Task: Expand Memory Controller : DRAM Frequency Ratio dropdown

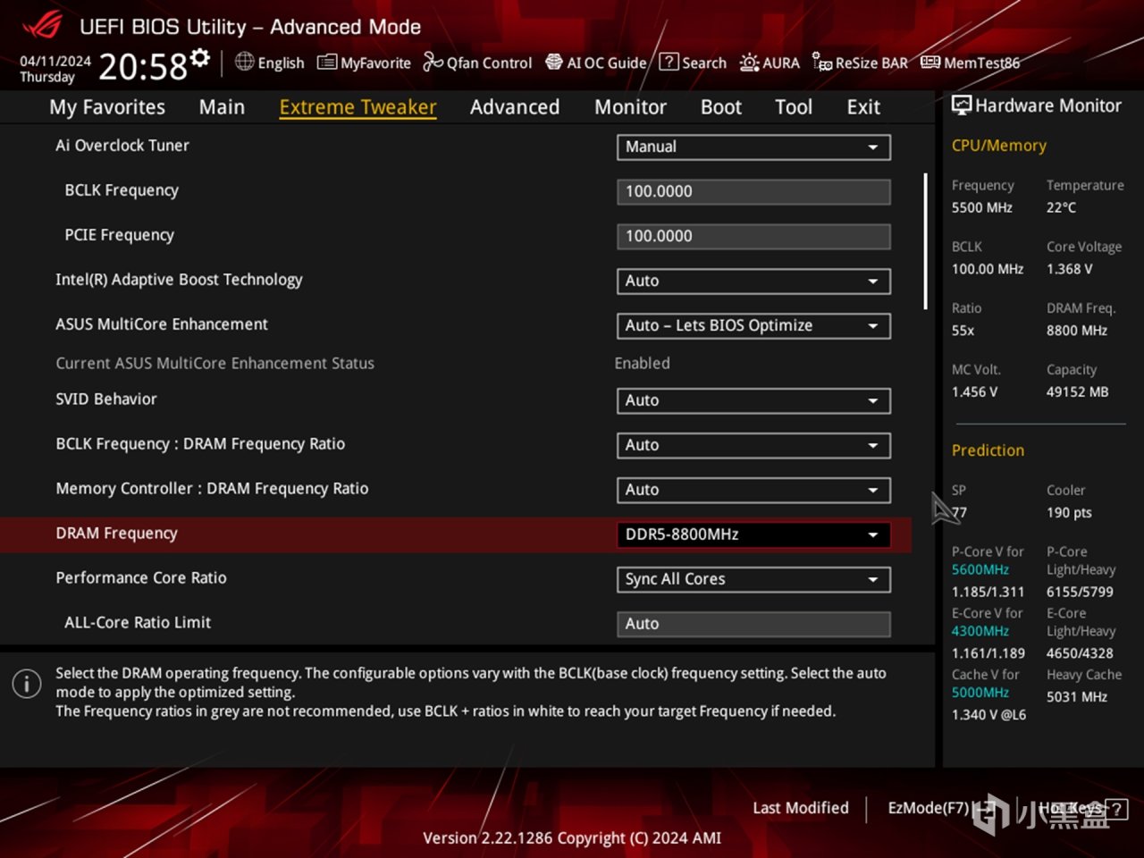Action: [753, 490]
